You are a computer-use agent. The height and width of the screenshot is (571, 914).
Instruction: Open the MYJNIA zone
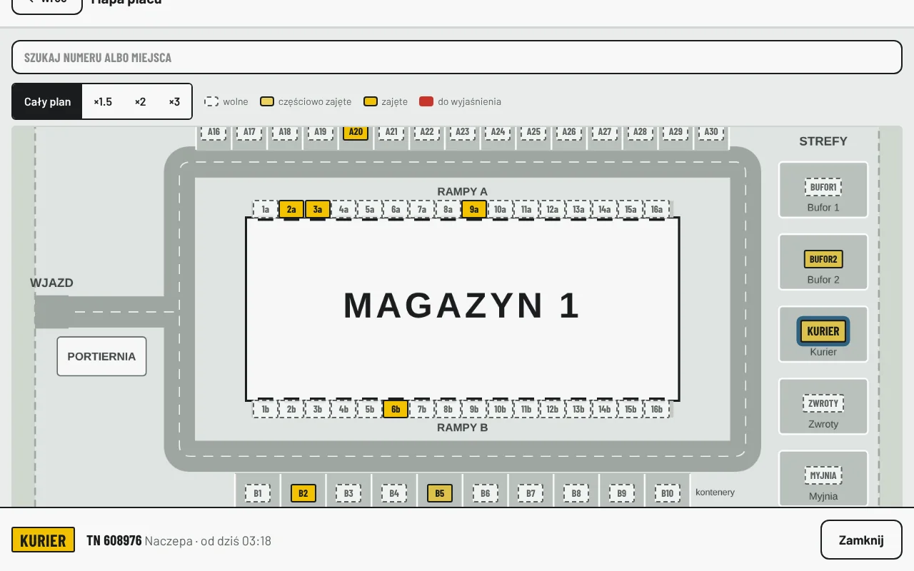tap(823, 475)
